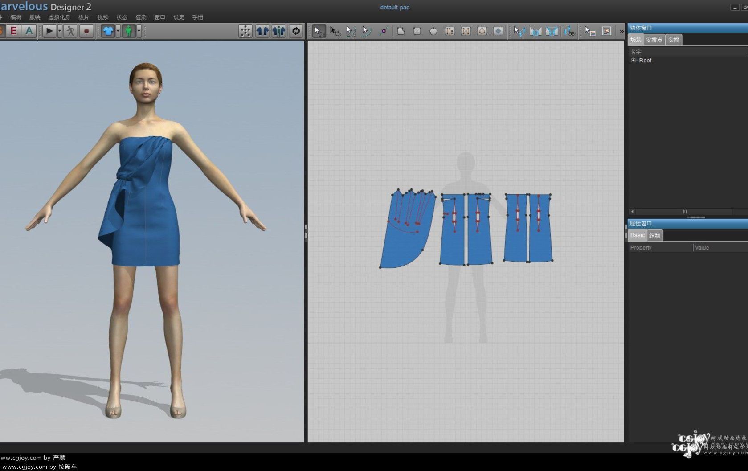Select the transform pattern arrow tool

coord(319,31)
